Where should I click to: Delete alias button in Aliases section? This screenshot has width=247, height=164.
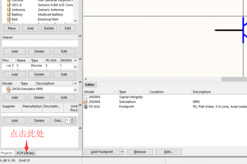coord(40,51)
